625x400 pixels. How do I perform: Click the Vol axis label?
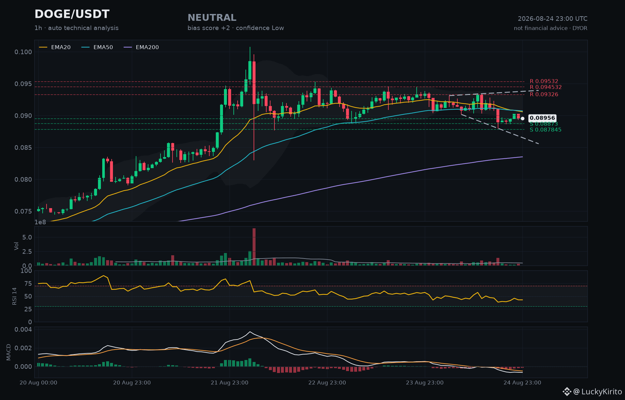pyautogui.click(x=16, y=246)
